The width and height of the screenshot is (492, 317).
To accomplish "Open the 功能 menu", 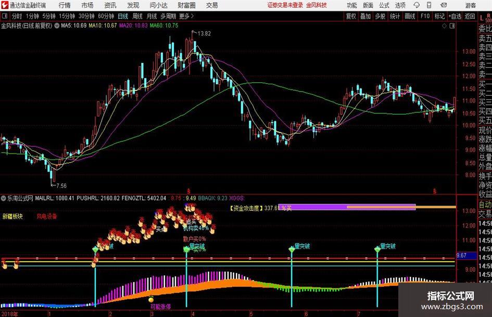I will tap(352, 5).
